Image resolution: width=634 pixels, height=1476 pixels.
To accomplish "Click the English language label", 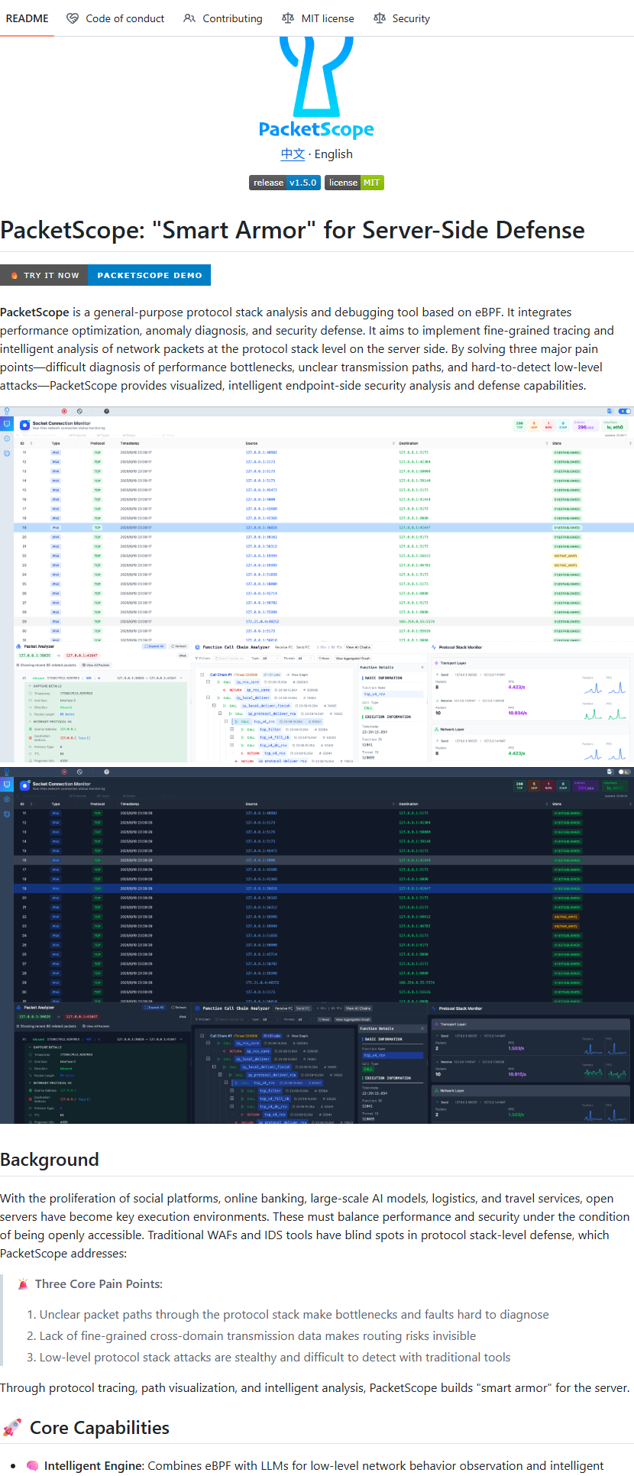I will [x=334, y=154].
